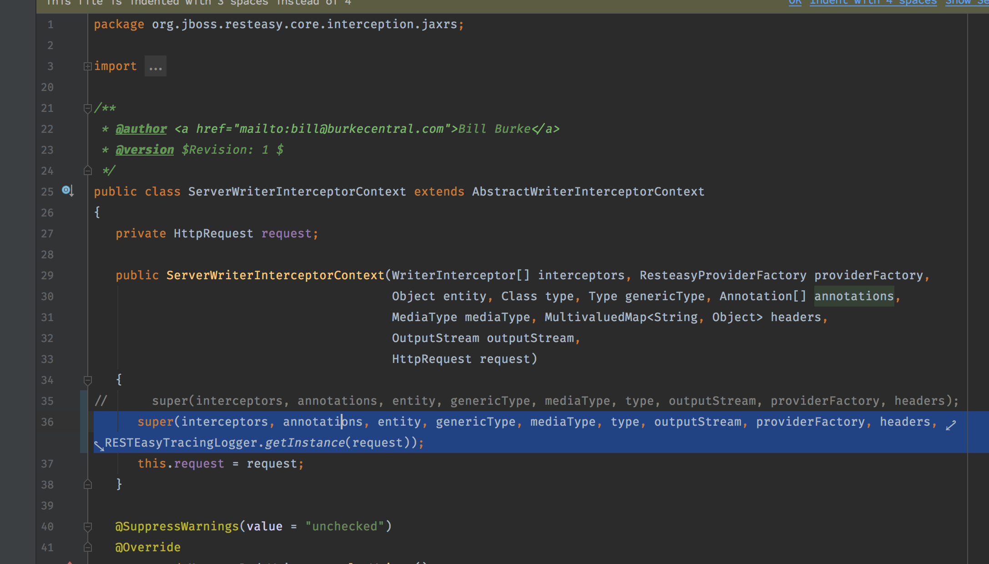Click the subclasses gutter icon on line 25
Screen dimensions: 989x564
coord(67,191)
